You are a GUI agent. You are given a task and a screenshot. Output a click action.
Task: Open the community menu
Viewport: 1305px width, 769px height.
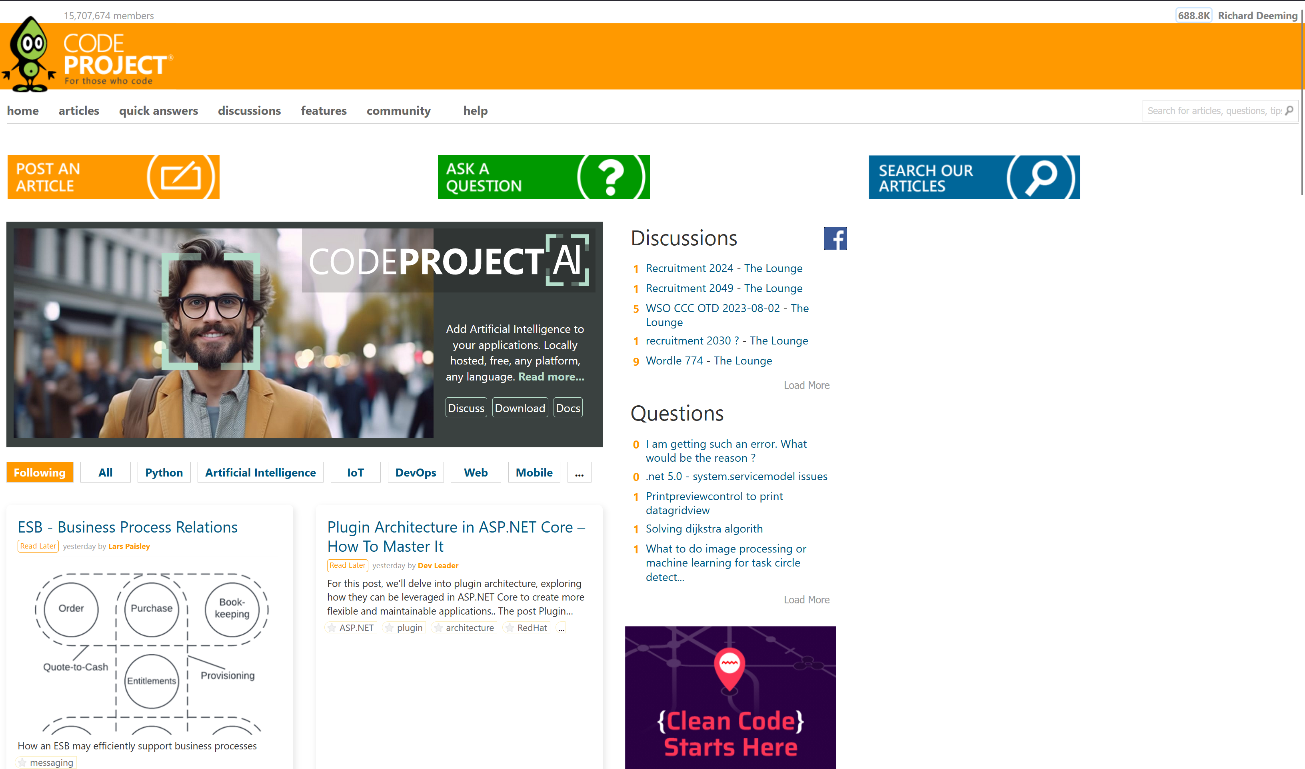pyautogui.click(x=399, y=110)
